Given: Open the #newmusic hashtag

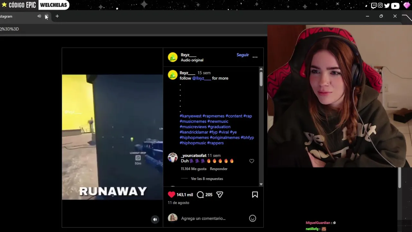Looking at the screenshot, I should click(x=218, y=121).
